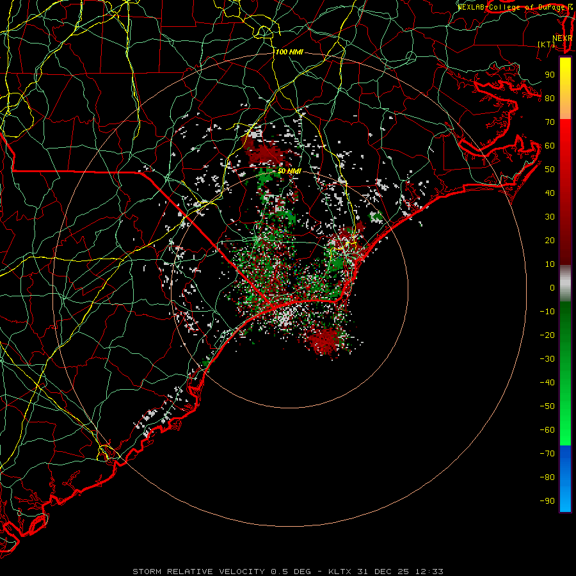The width and height of the screenshot is (576, 576).
Task: Click the 40 value on velocity scale
Action: click(x=550, y=193)
